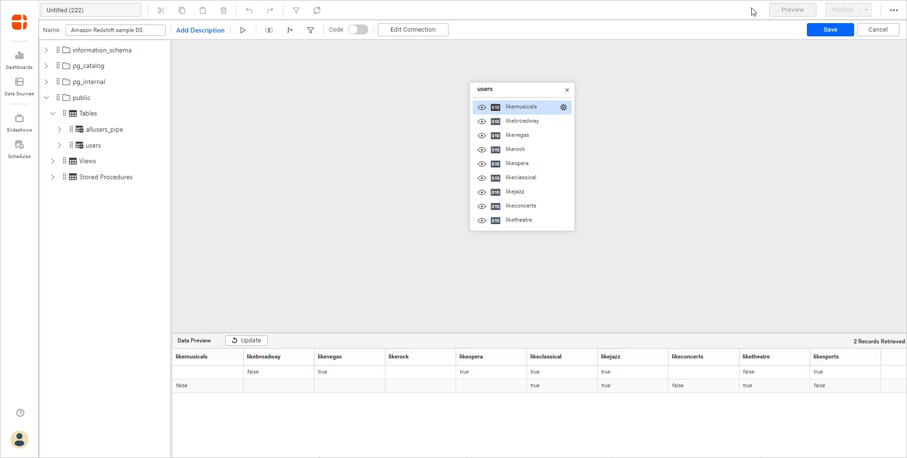The width and height of the screenshot is (907, 458).
Task: Go to Schedules in the sidebar
Action: click(19, 149)
